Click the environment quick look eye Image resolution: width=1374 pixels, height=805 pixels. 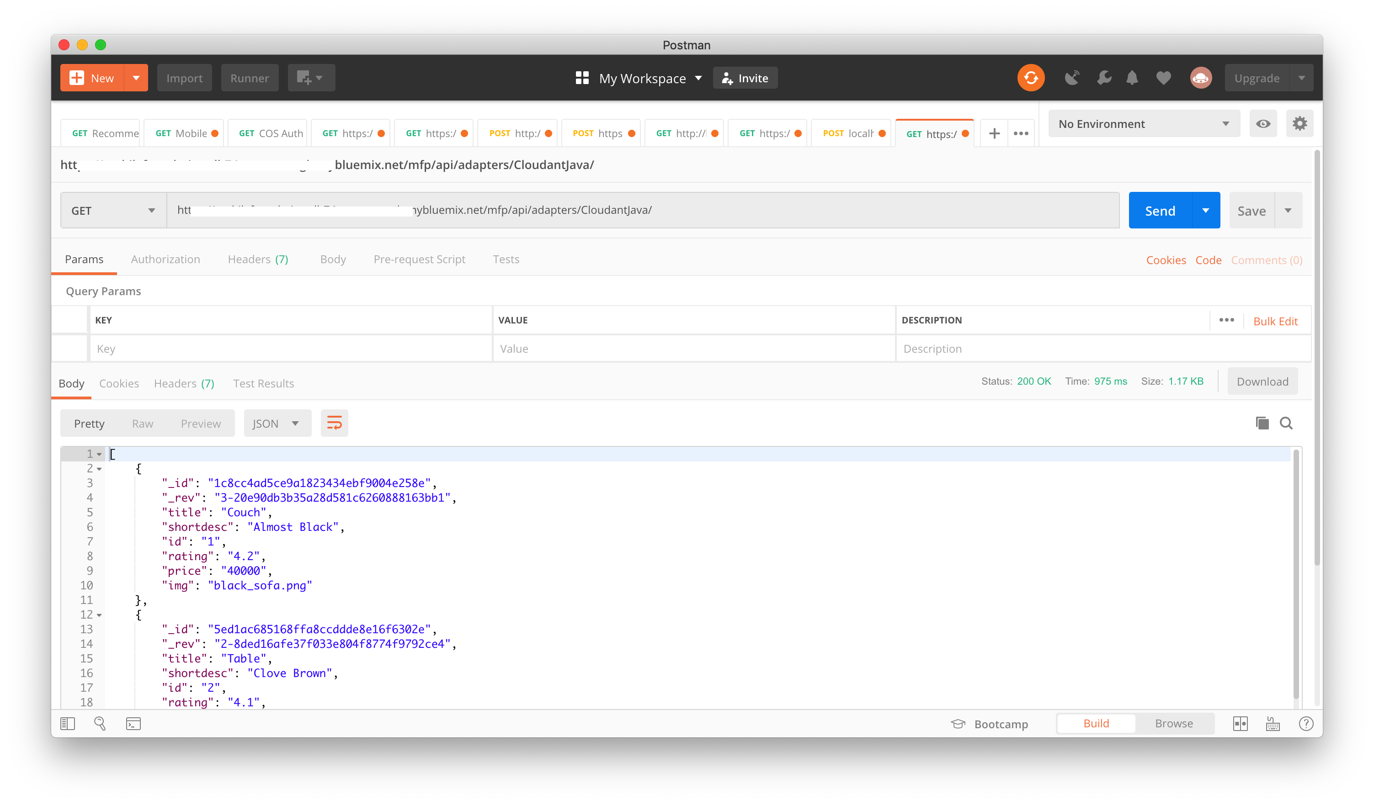1263,124
